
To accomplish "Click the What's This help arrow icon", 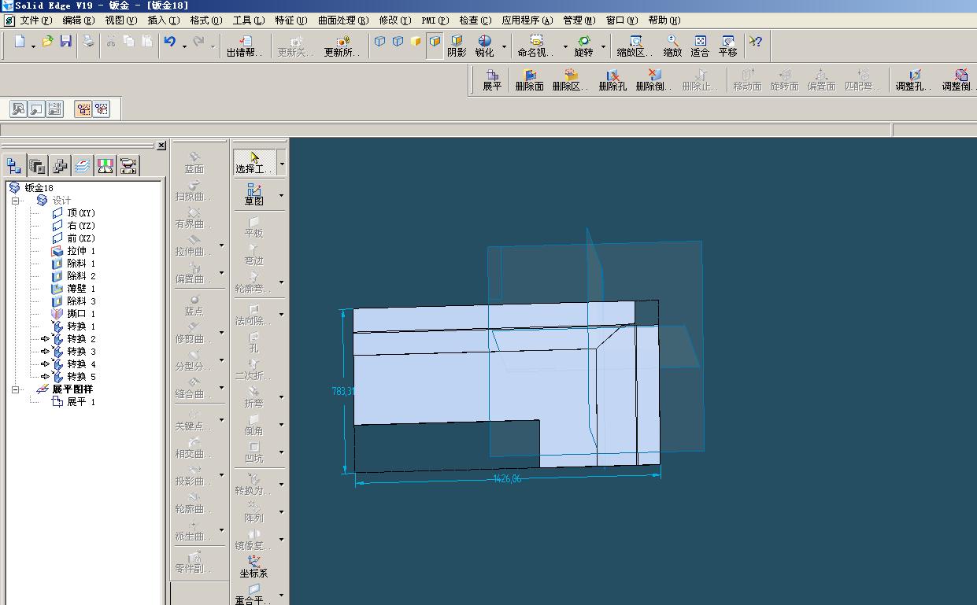I will (x=755, y=42).
